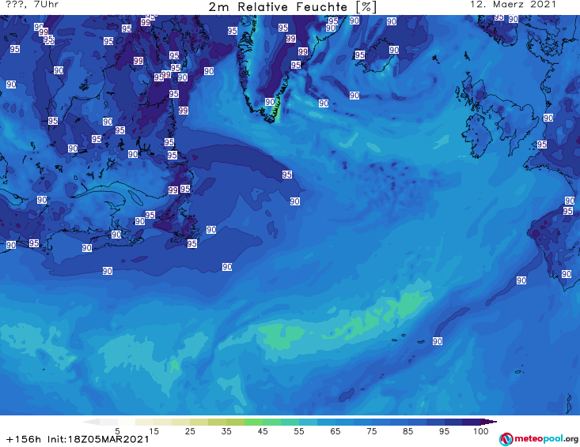
Task: Click legend tick value 55
Action: click(299, 431)
